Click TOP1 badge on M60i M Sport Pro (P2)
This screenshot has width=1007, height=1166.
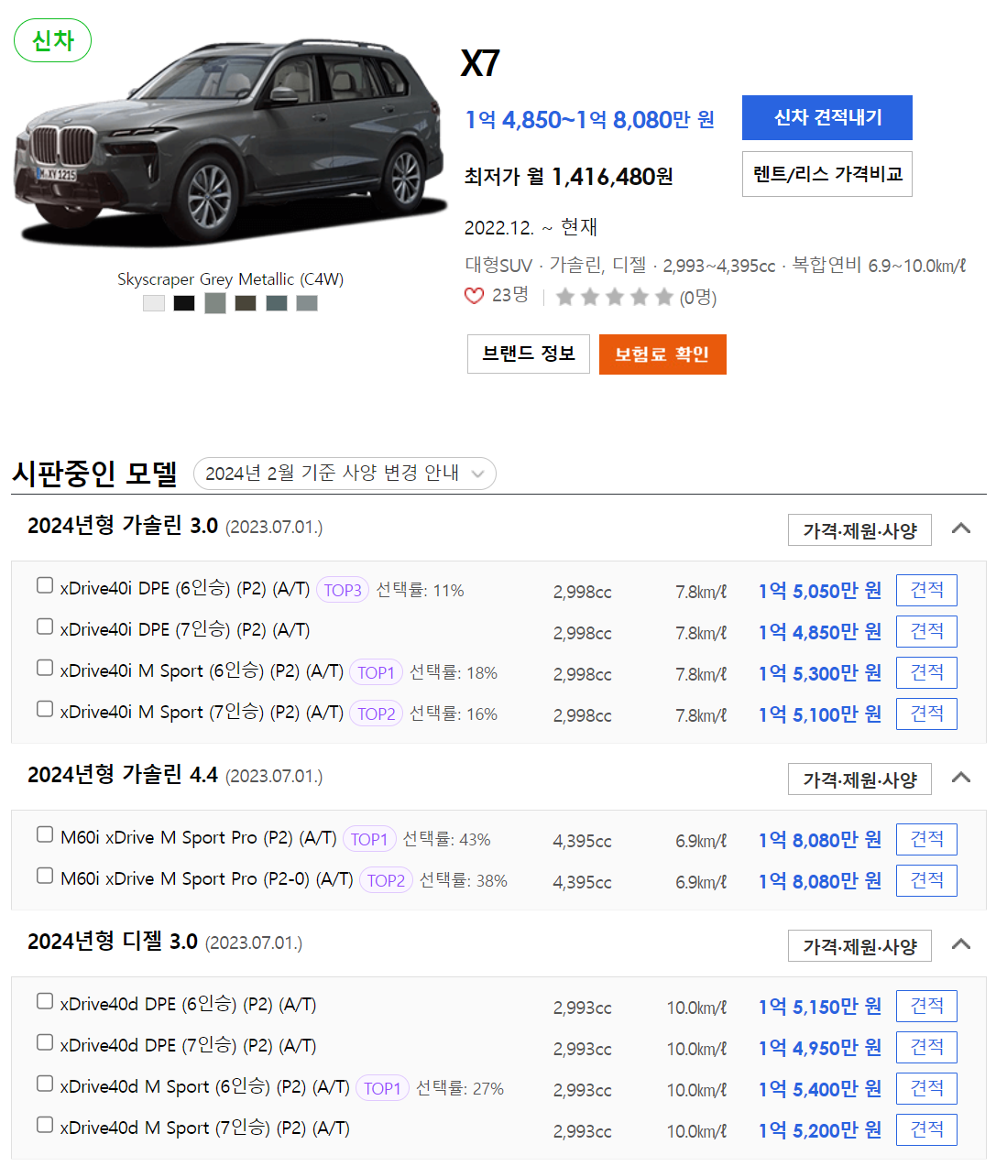point(369,839)
